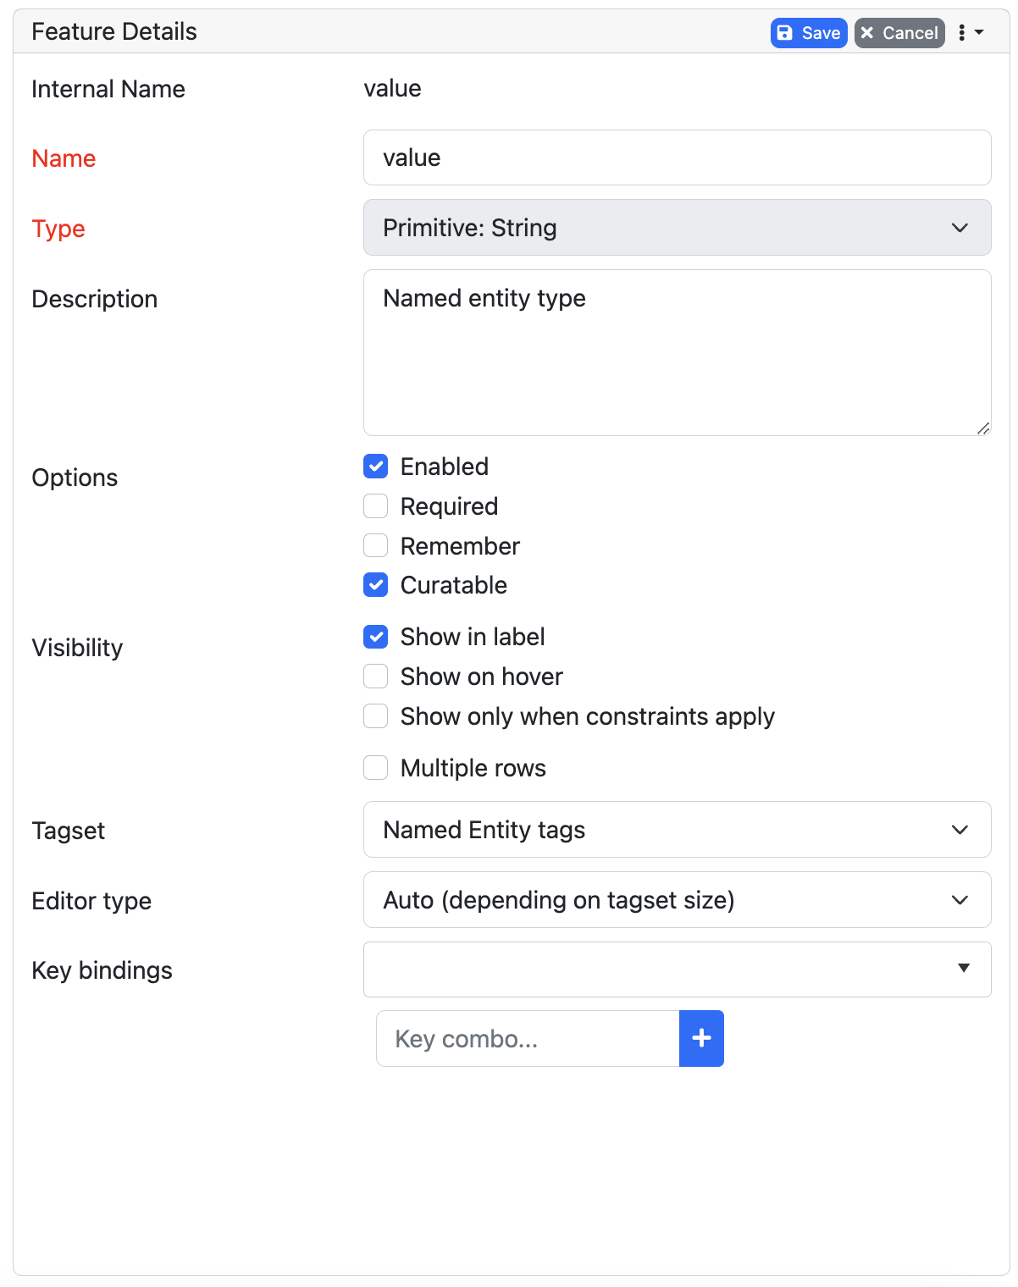The height and width of the screenshot is (1287, 1018).
Task: Check Show only when constraints apply
Action: 375,715
